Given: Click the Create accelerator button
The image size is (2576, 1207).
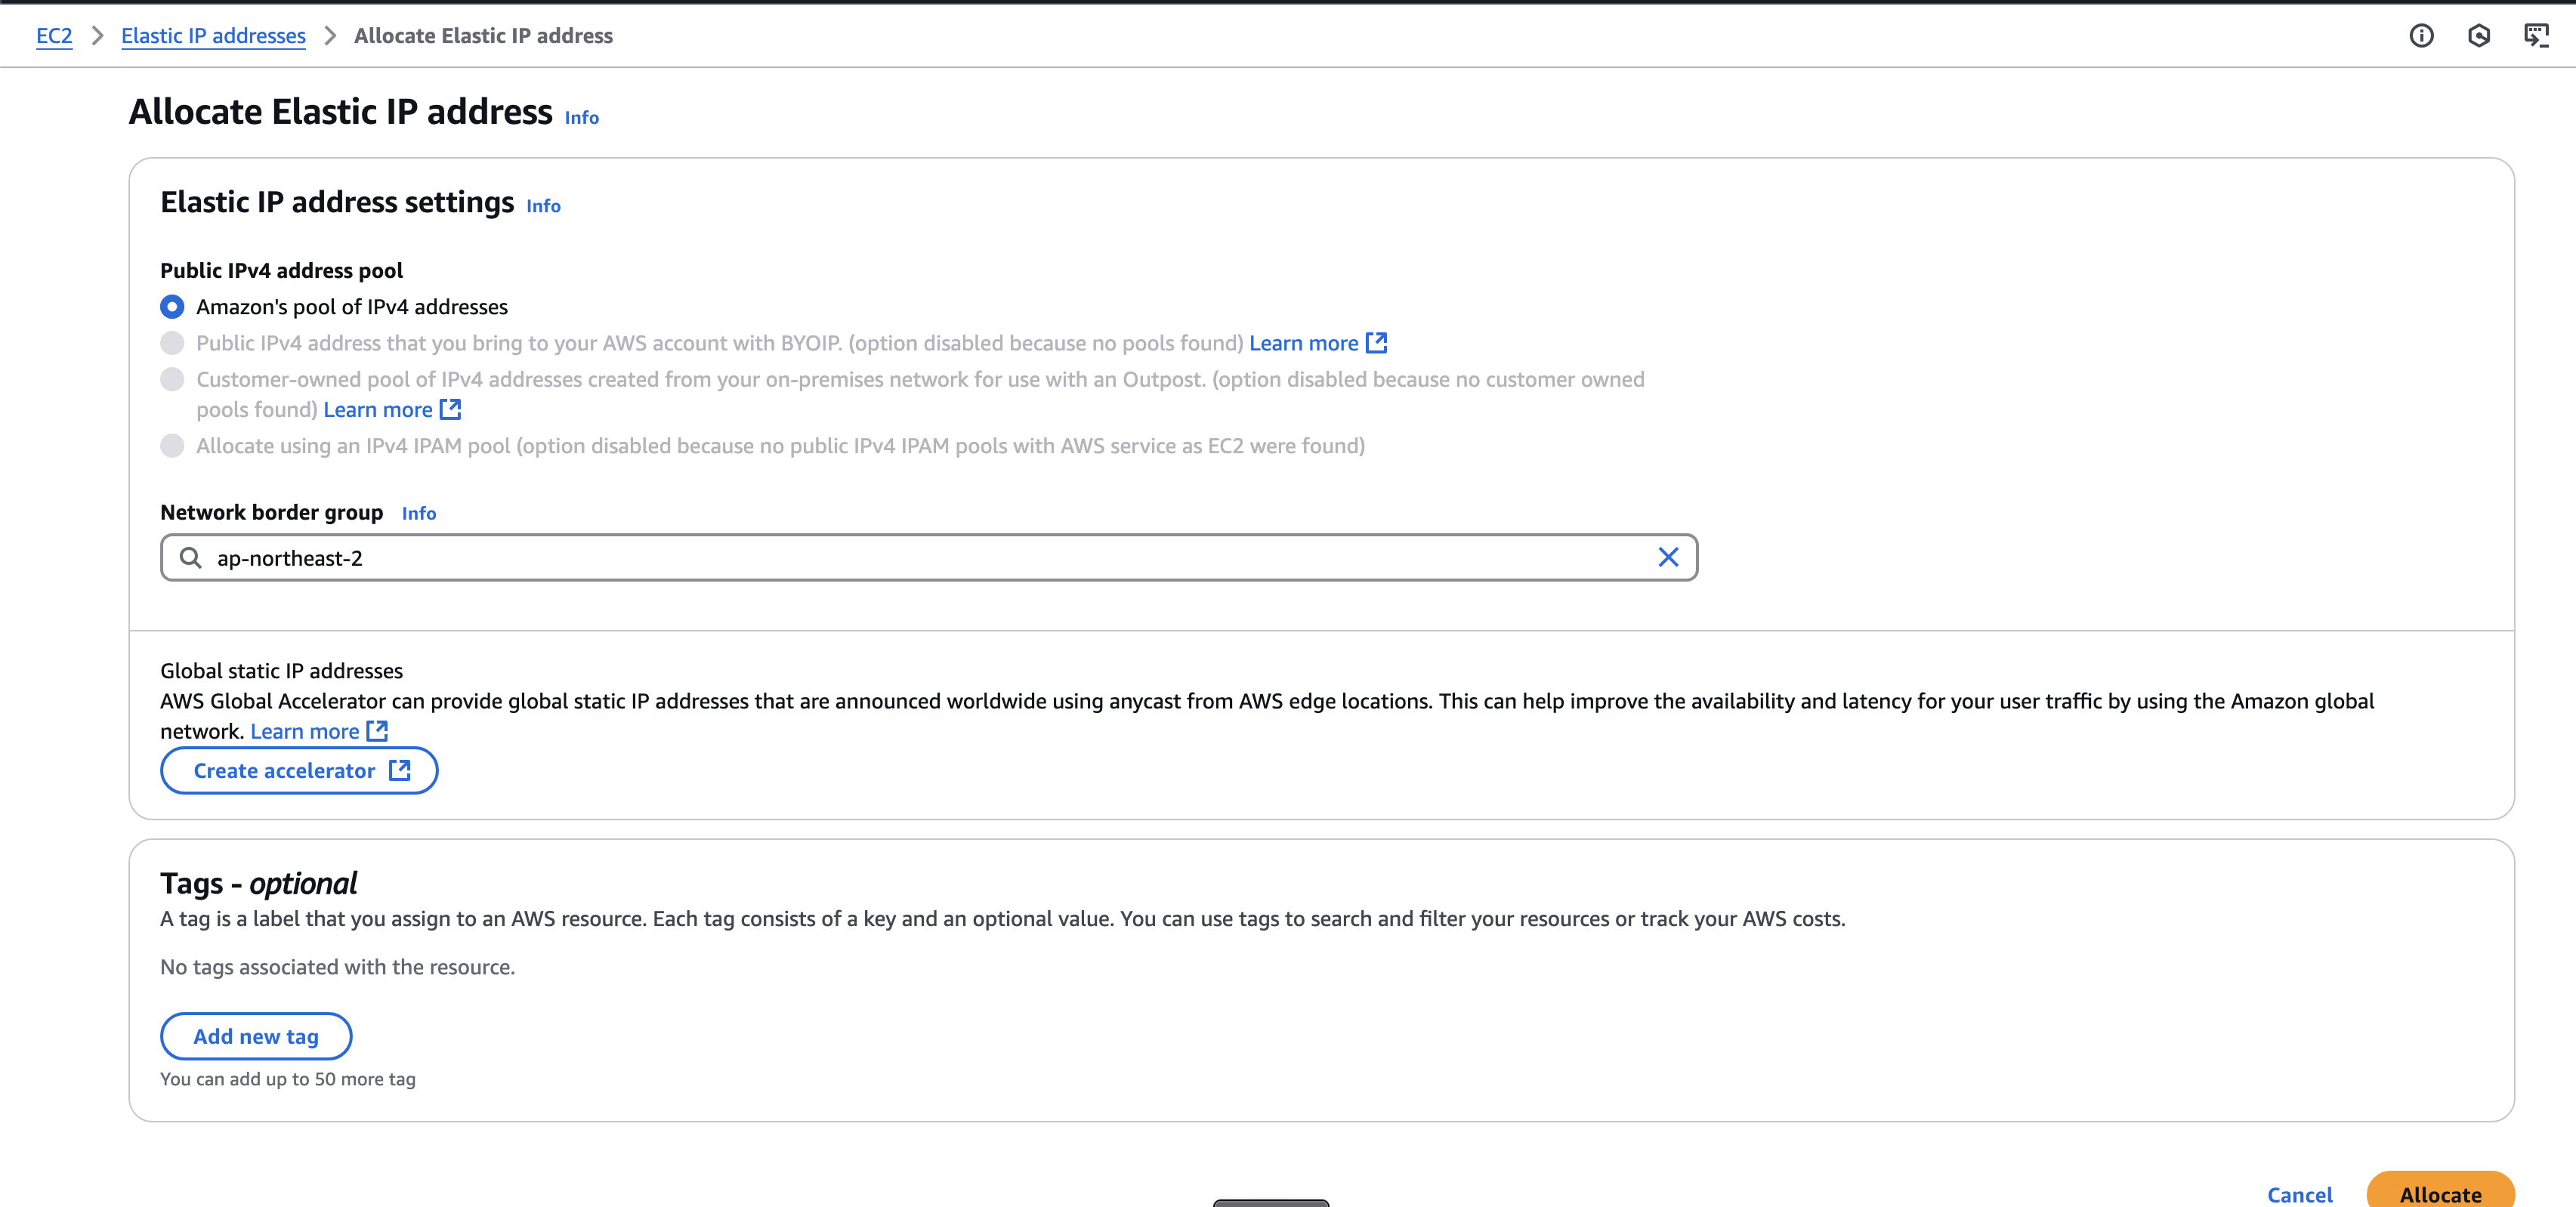Looking at the screenshot, I should click(299, 770).
